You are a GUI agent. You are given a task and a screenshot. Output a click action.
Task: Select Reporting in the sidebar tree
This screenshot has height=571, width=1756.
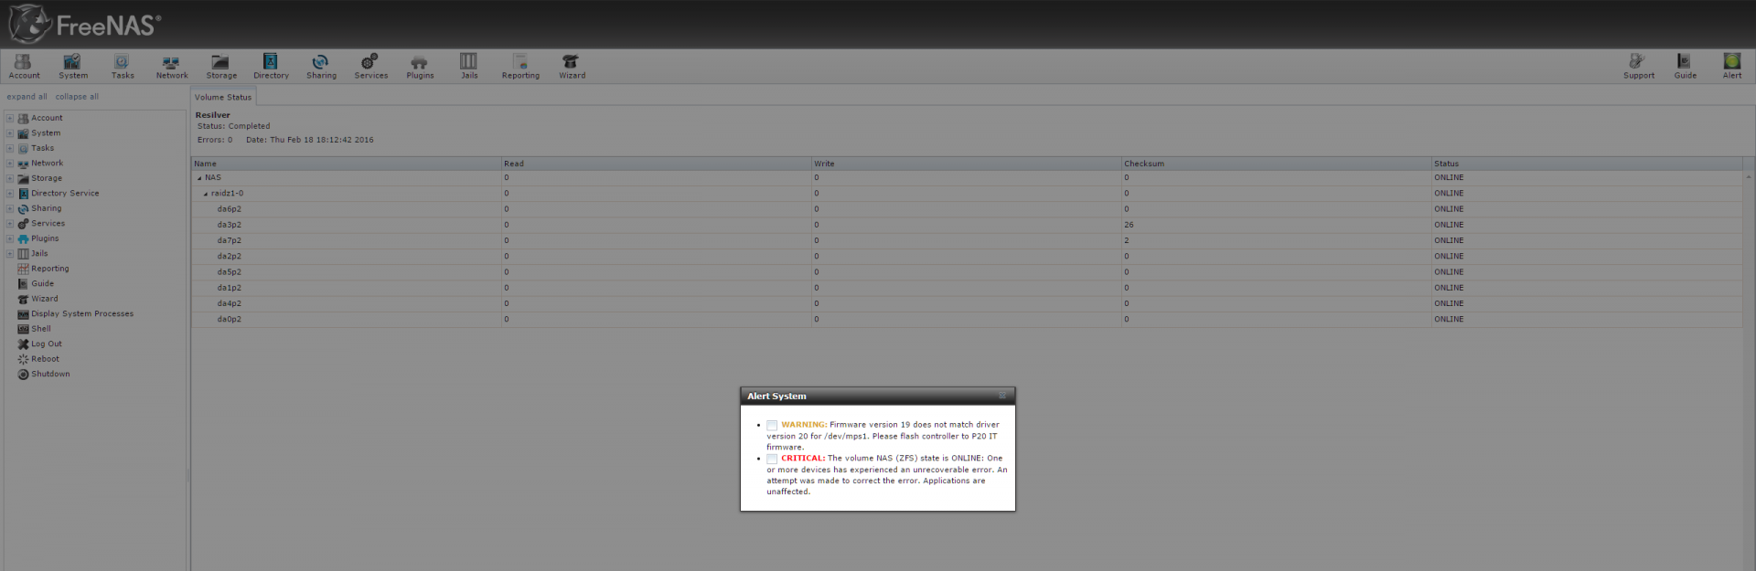tap(43, 269)
